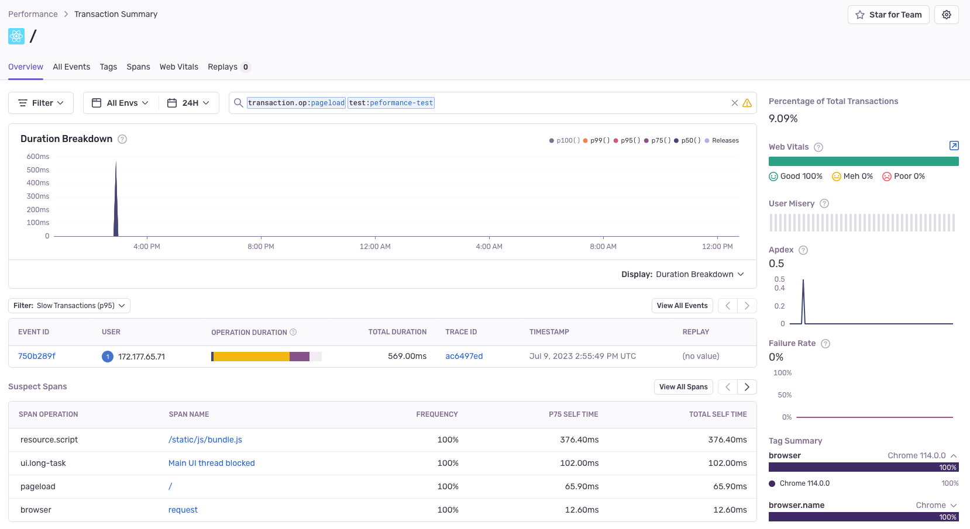This screenshot has height=529, width=970.
Task: Go to previous suspect spans page
Action: pos(728,387)
